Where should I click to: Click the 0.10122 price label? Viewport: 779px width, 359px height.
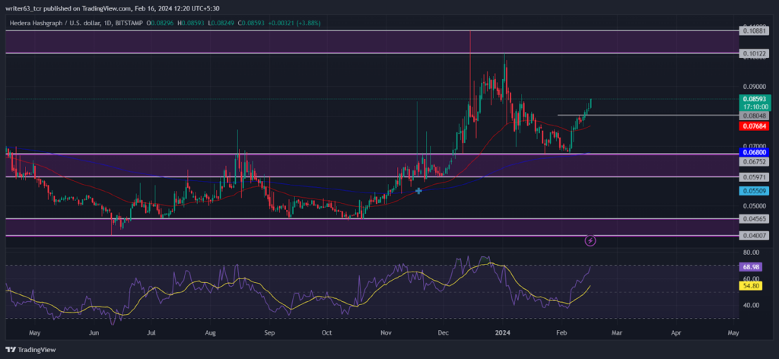click(754, 53)
